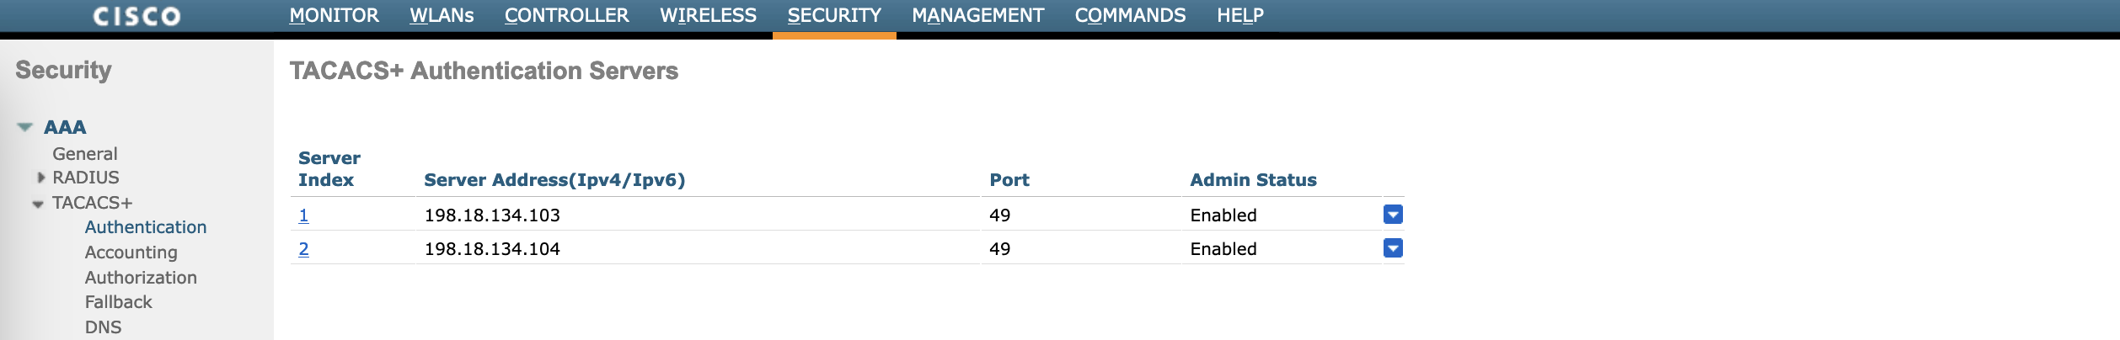The width and height of the screenshot is (2120, 340).
Task: Open dropdown arrow for server 198.18.134.103
Action: click(x=1393, y=215)
